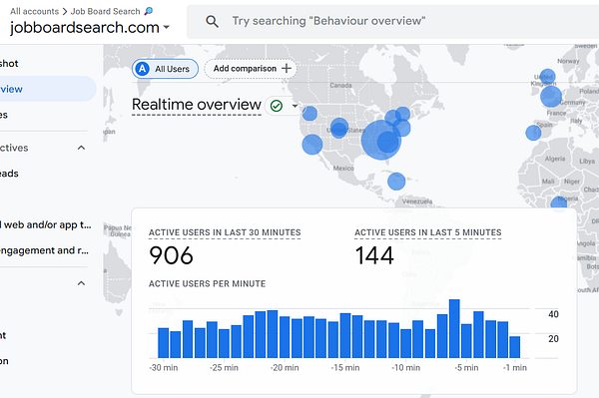Click the green checkmark status icon
Viewport: 599px width, 398px height.
(x=277, y=106)
